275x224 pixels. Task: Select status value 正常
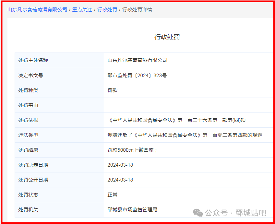[x=113, y=195]
